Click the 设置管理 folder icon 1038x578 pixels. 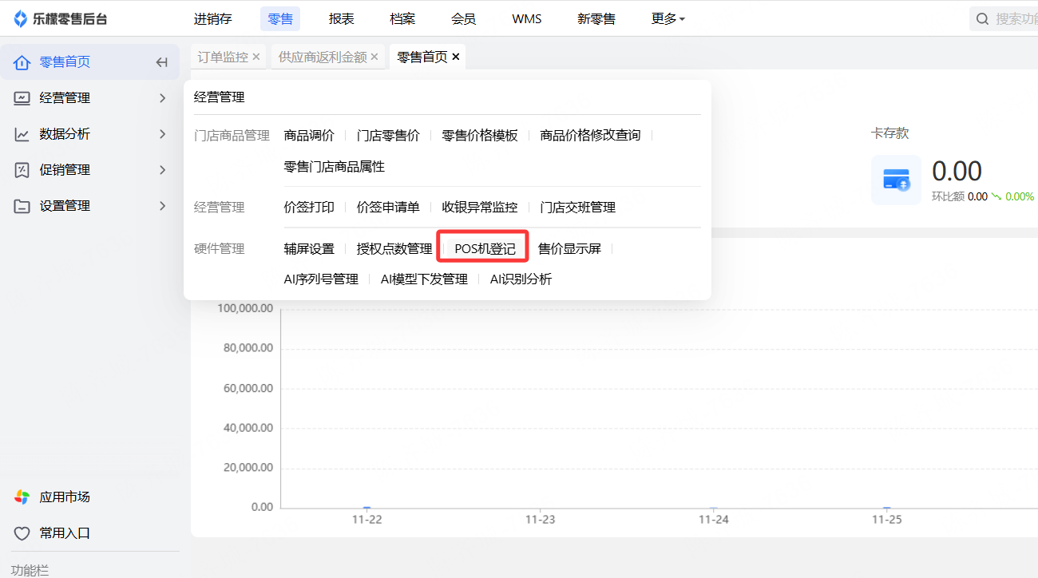[22, 206]
